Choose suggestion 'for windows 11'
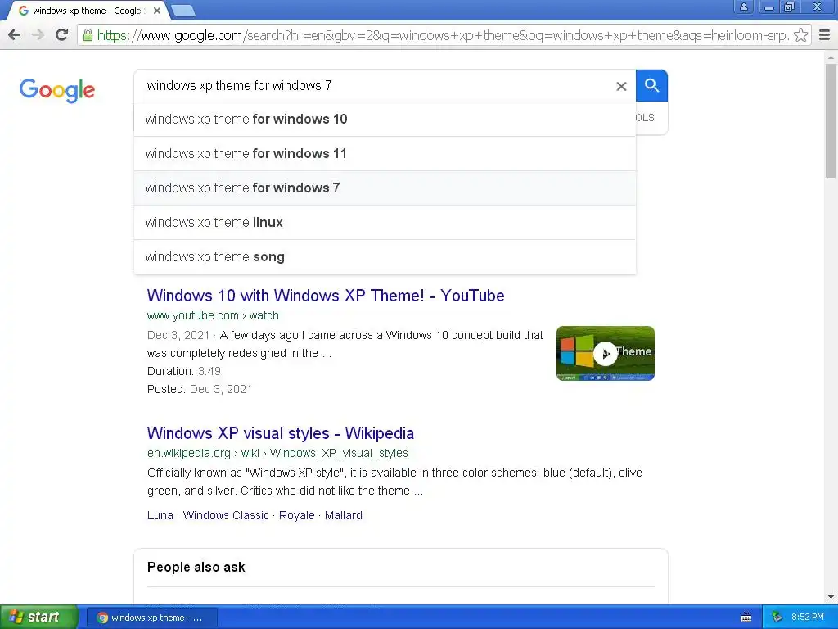838x629 pixels. (385, 153)
